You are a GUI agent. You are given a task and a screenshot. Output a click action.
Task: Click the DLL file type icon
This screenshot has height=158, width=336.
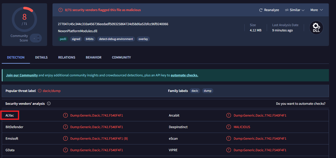click(x=316, y=28)
